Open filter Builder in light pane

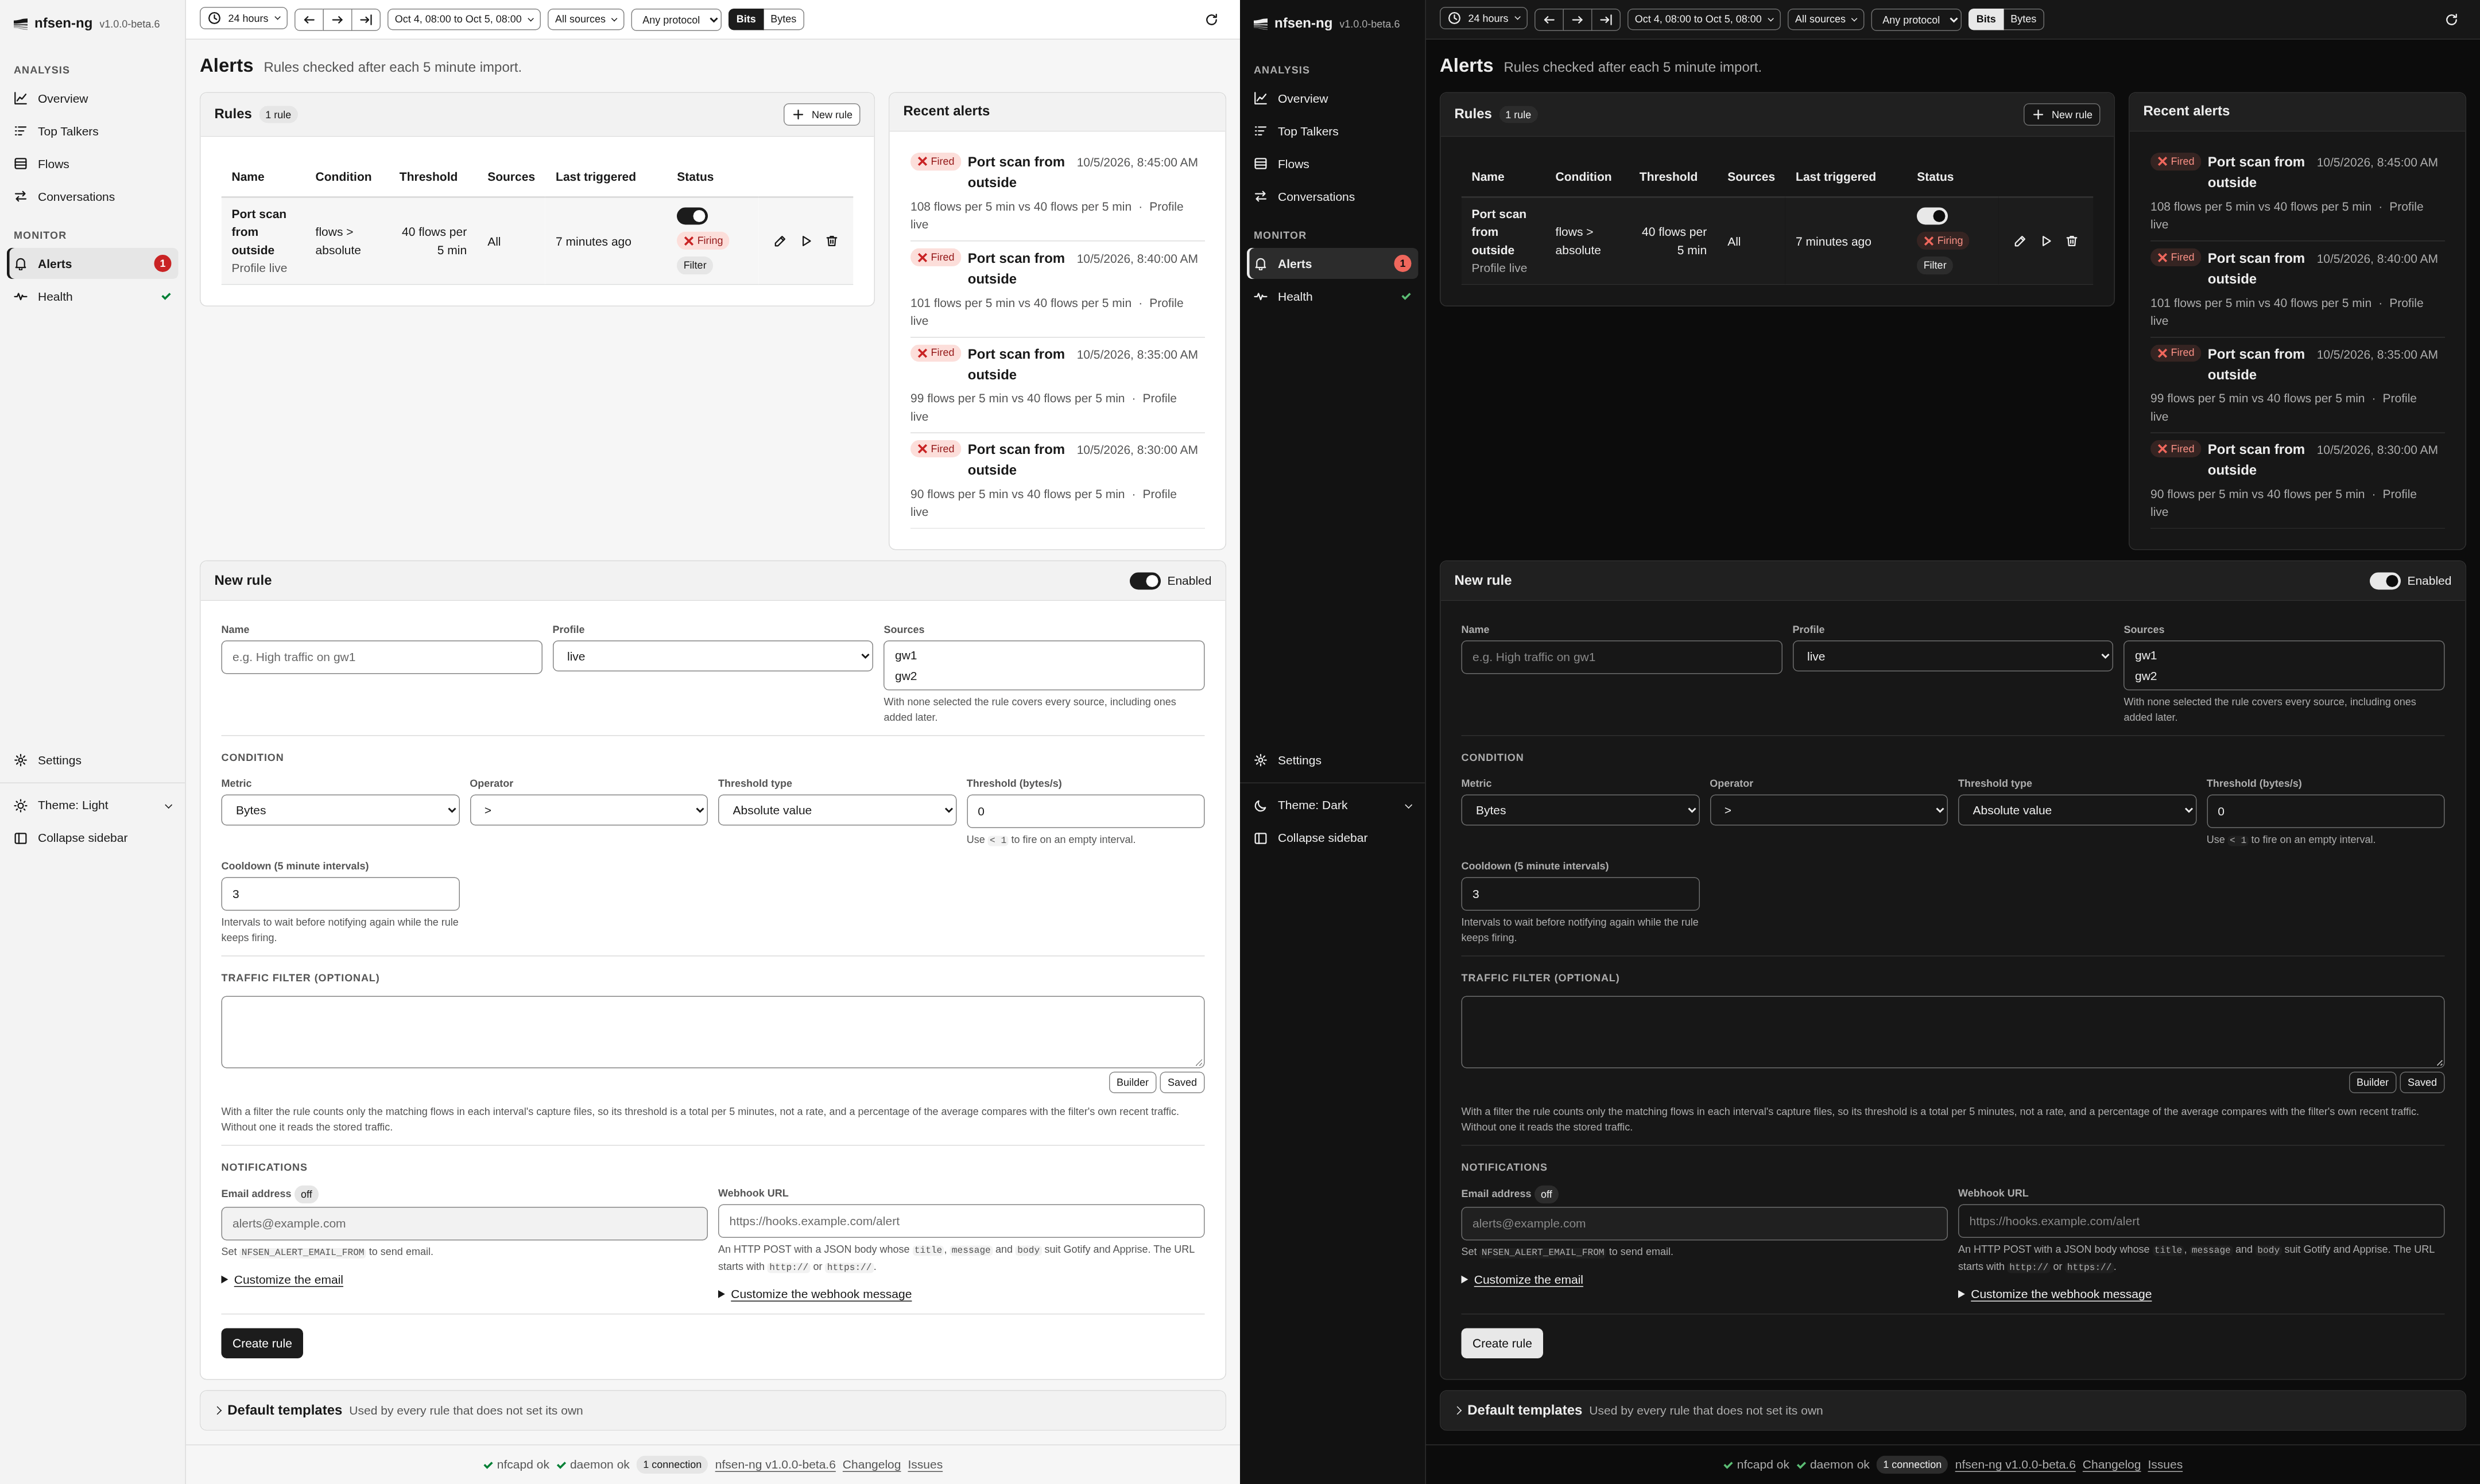(x=1133, y=1082)
